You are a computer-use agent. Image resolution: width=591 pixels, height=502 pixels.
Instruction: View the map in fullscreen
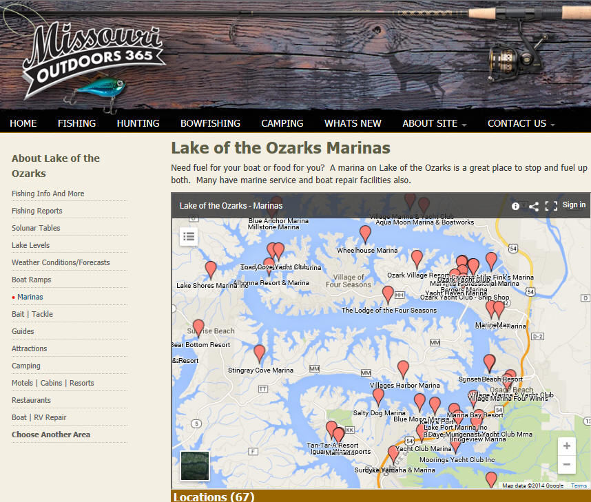pos(551,206)
